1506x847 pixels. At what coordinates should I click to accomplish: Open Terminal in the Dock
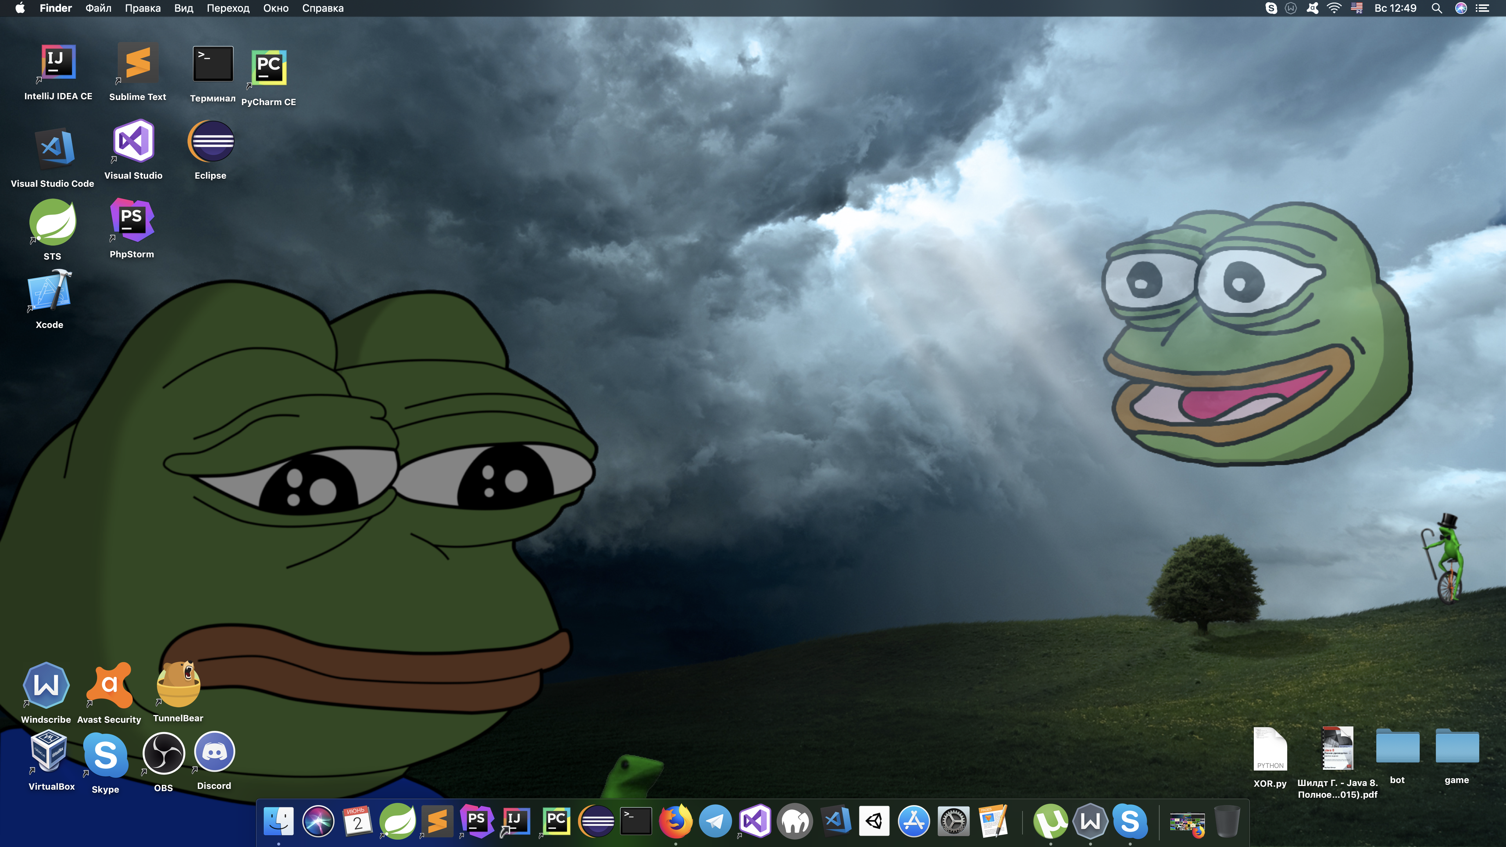click(635, 821)
